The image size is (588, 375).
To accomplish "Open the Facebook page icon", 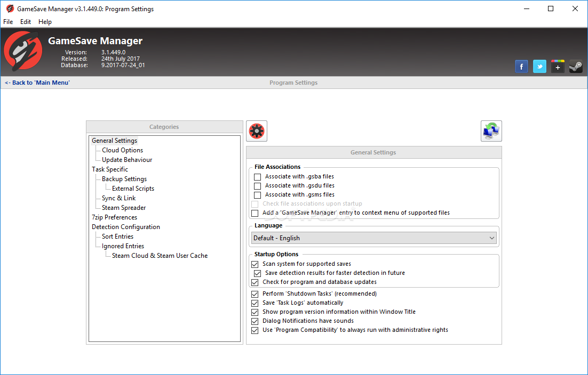I will [x=521, y=67].
